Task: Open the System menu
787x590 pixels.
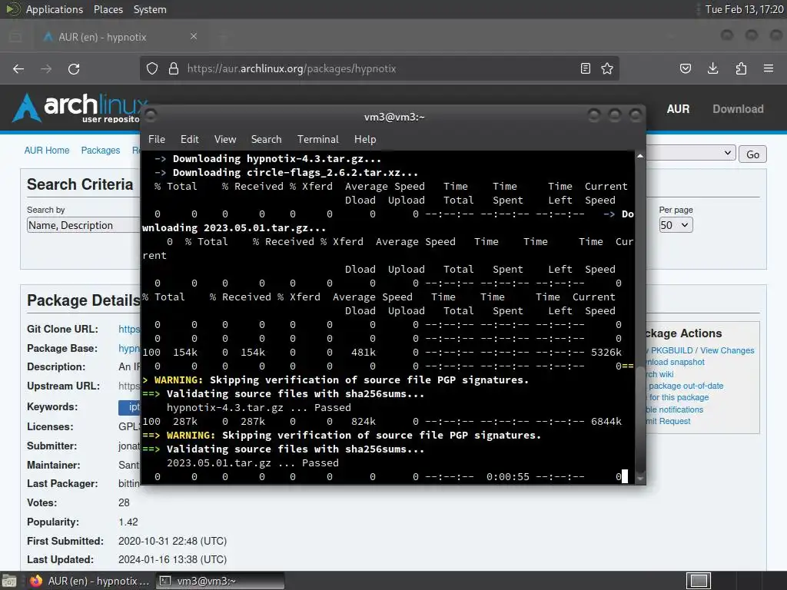Action: pyautogui.click(x=150, y=9)
